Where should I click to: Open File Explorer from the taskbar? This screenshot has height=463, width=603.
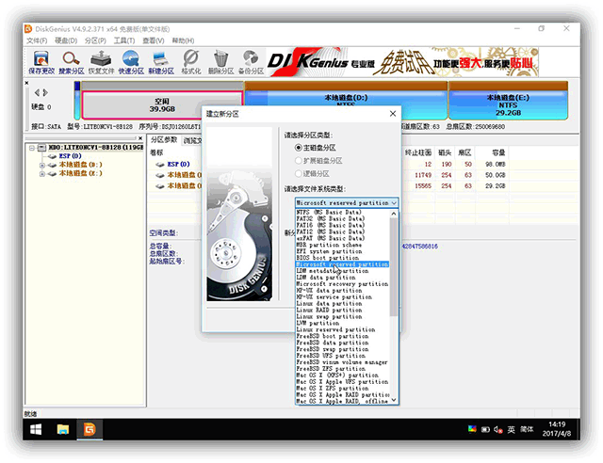pos(63,429)
